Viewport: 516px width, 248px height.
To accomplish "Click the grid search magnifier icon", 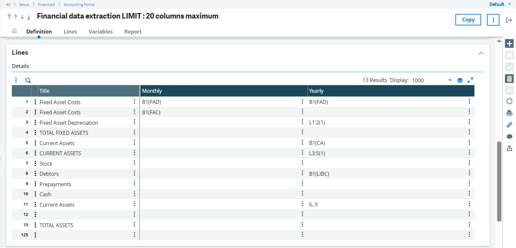I will [28, 80].
